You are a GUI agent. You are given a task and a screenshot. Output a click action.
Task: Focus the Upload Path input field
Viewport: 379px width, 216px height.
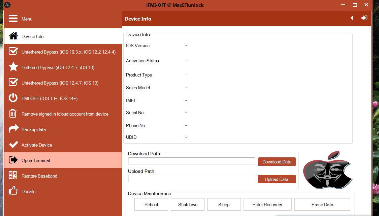tap(191, 179)
